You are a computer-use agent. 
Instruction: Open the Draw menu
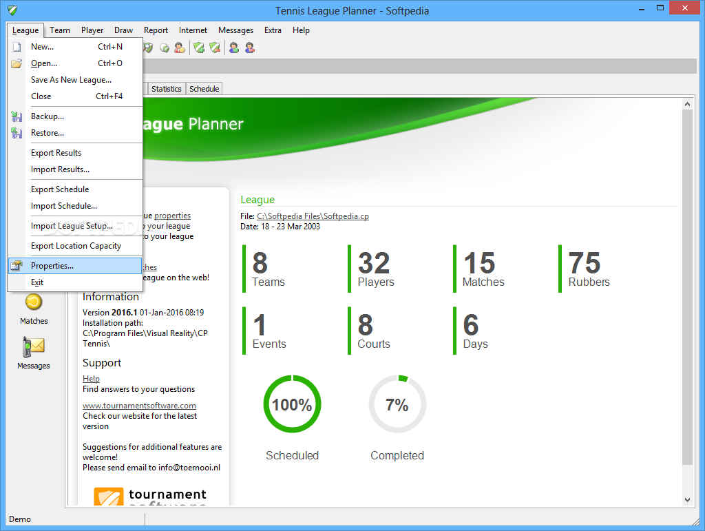[x=123, y=30]
